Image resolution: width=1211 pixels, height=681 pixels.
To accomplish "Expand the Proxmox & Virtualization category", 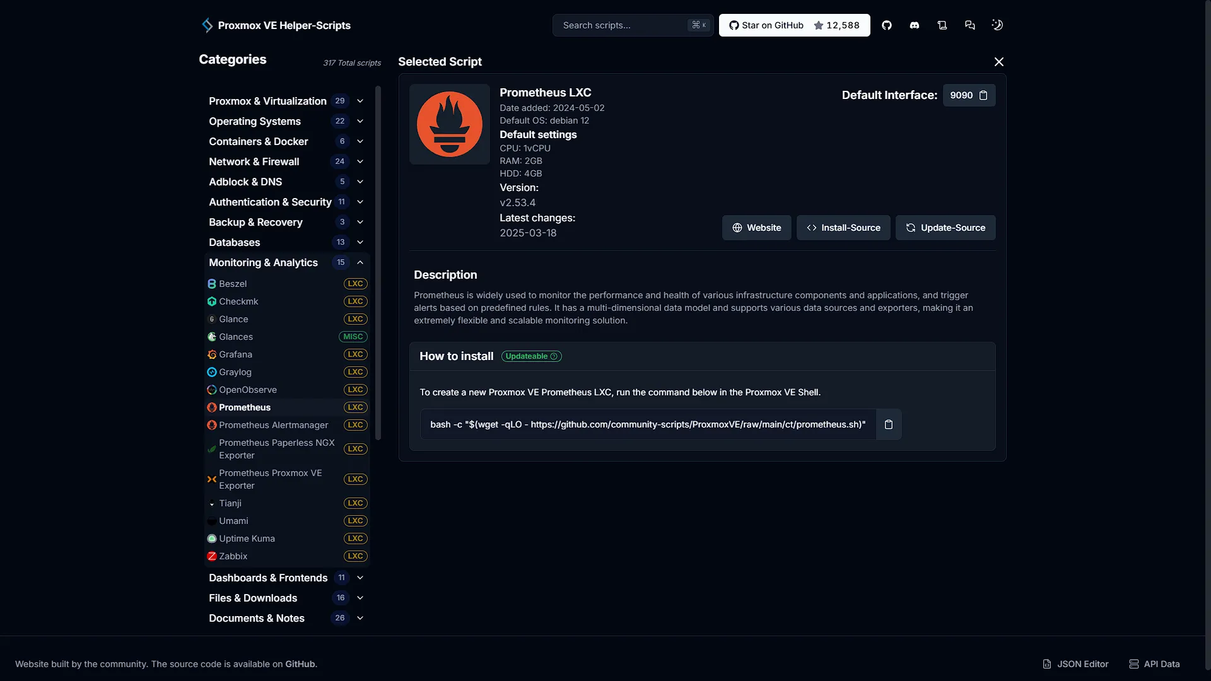I will click(287, 101).
